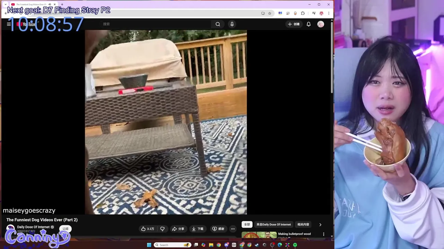444x249 pixels.
Task: Click the taskbar Search box
Action: point(172,245)
